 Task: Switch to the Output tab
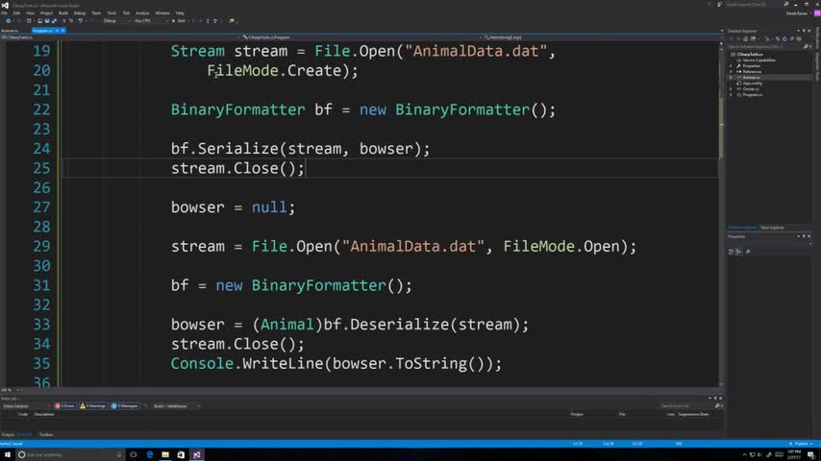tap(8, 434)
